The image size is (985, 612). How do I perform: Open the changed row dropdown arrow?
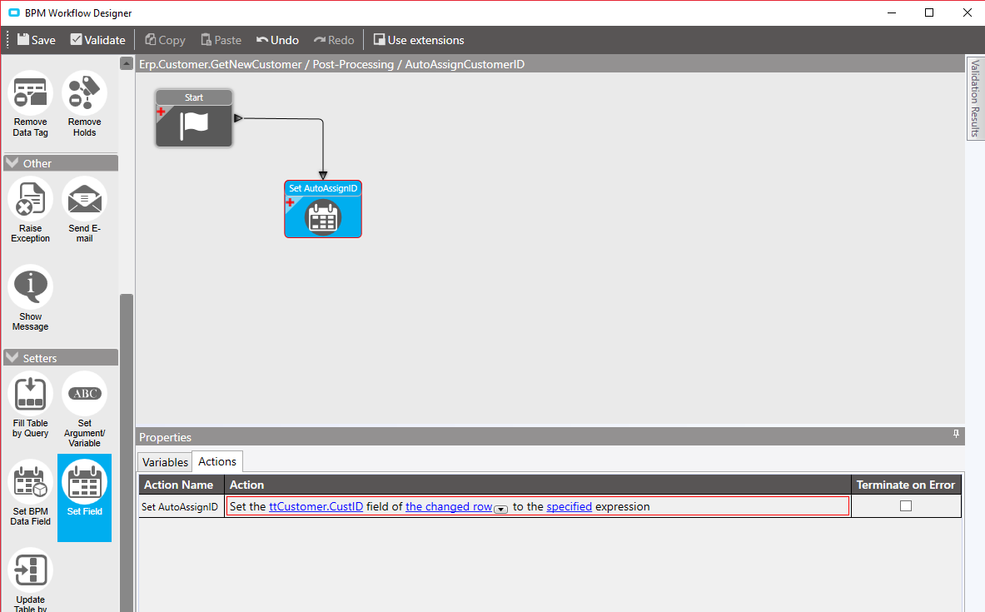500,510
